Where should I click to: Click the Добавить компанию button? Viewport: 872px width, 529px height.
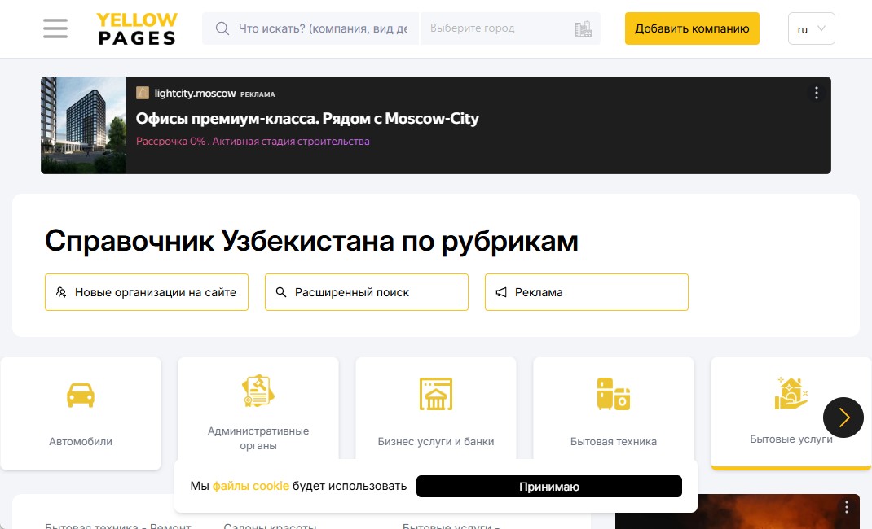[x=692, y=28]
